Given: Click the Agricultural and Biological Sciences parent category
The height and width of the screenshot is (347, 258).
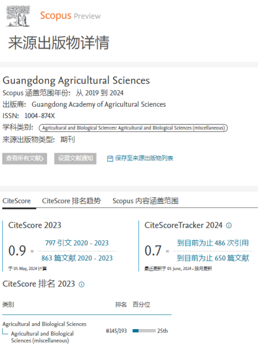Looking at the screenshot, I should tap(45, 324).
